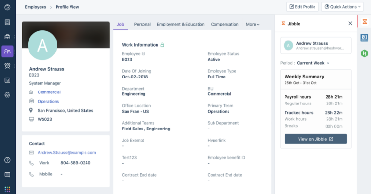371x194 pixels.
Task: Switch to the Compensation tab
Action: pyautogui.click(x=225, y=24)
